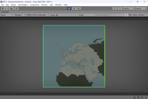Open Unity Cloud services icon
The image size is (148, 99).
click(11, 9)
